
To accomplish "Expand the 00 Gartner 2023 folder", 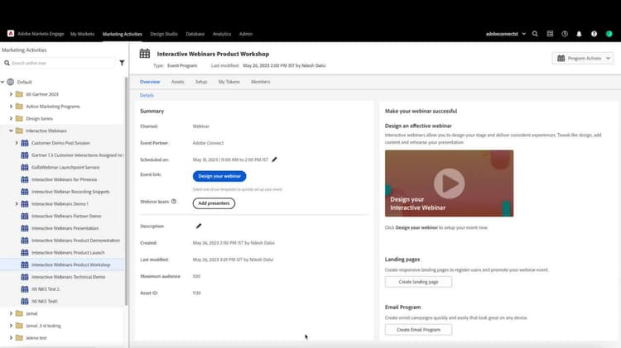I will click(11, 94).
